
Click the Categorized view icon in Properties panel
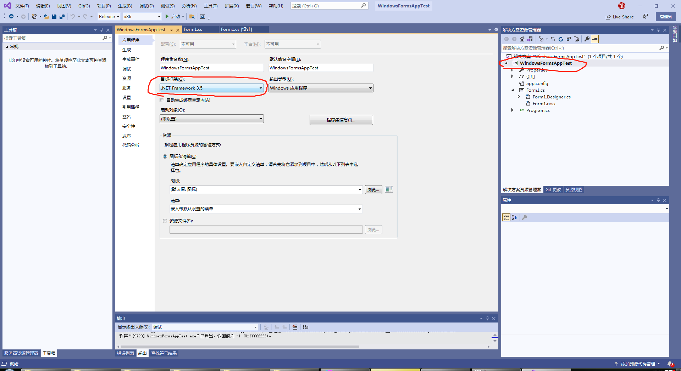(506, 217)
